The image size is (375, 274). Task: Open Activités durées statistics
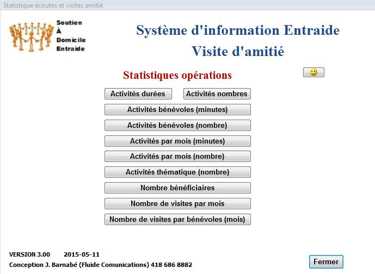[x=138, y=94]
